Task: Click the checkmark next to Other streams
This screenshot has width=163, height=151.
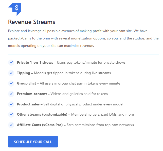Action: [11, 115]
